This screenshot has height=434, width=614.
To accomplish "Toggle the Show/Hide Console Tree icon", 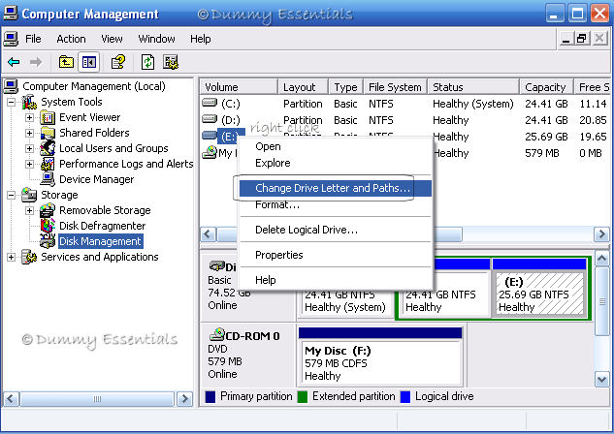I will pos(89,62).
